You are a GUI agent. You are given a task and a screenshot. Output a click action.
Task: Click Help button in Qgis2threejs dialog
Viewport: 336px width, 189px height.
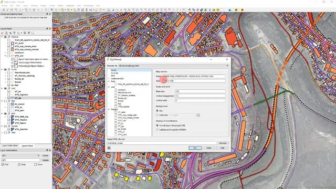(223, 148)
